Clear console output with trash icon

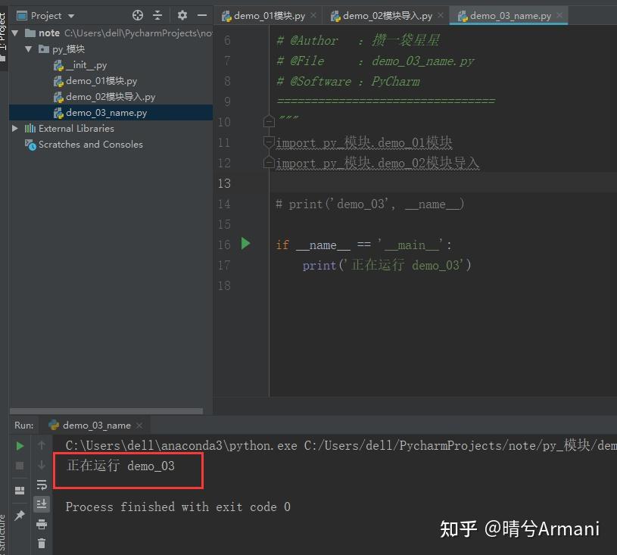(x=42, y=543)
